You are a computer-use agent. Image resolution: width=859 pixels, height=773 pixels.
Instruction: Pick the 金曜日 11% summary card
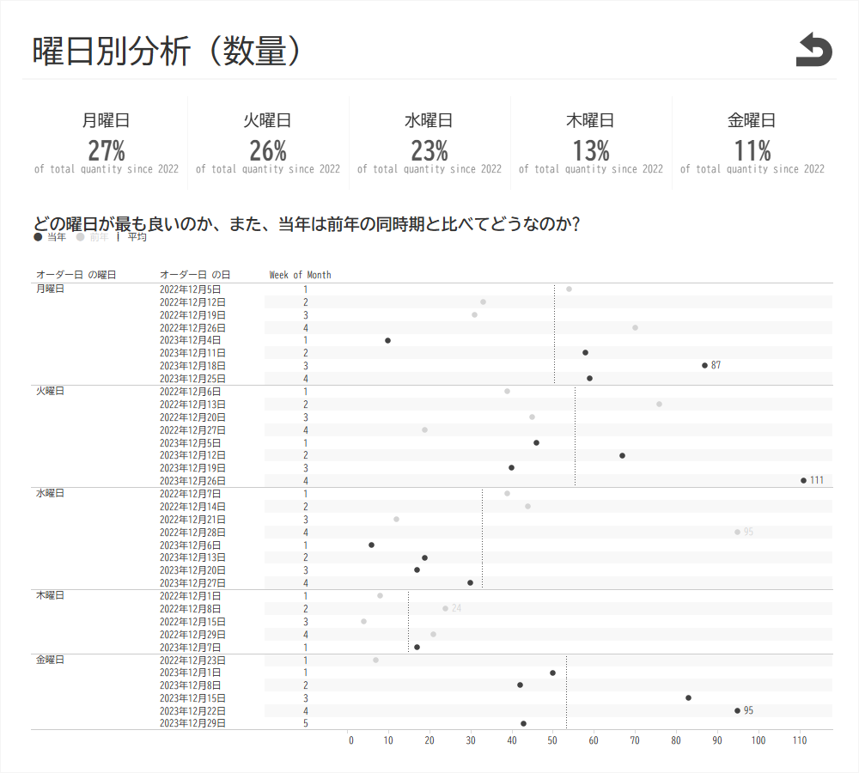coord(752,143)
